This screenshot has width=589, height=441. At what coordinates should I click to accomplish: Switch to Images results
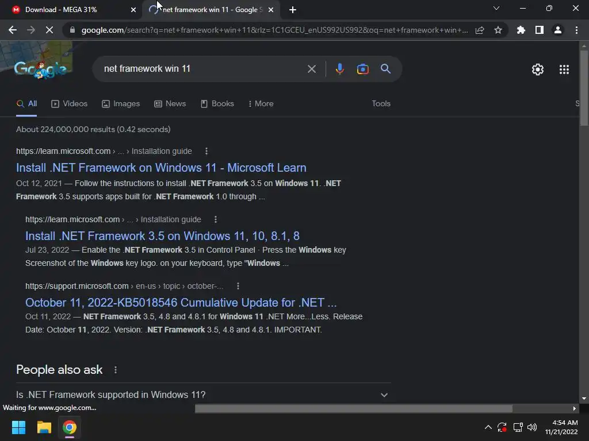click(121, 104)
